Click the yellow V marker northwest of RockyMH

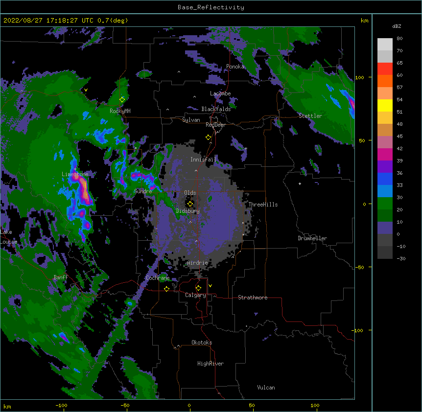[x=86, y=90]
